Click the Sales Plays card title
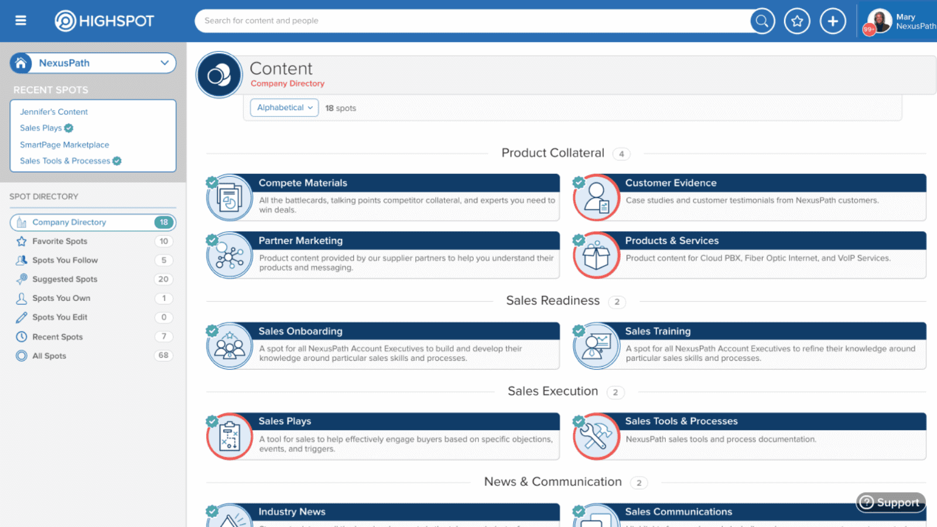This screenshot has height=527, width=937. (285, 422)
